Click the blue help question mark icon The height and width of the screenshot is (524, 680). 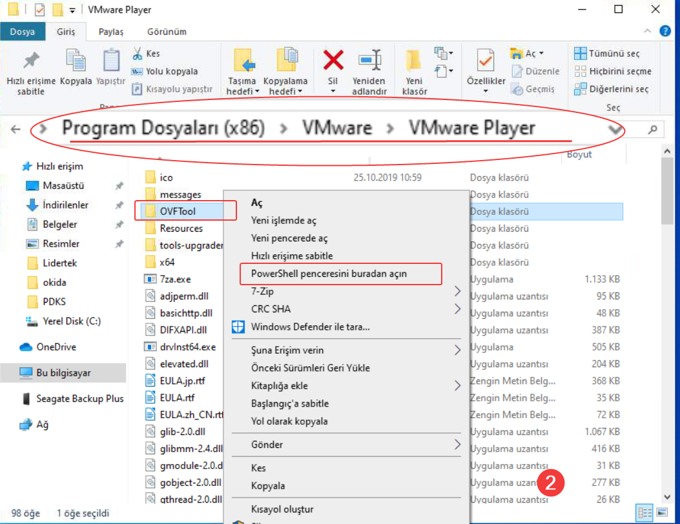(665, 31)
